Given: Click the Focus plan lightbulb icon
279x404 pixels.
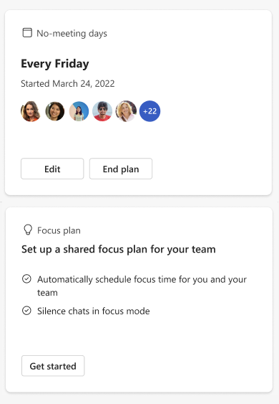Looking at the screenshot, I should tap(28, 230).
